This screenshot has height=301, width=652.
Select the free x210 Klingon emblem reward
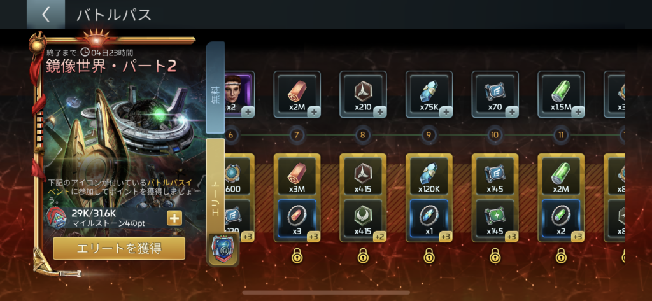point(363,94)
